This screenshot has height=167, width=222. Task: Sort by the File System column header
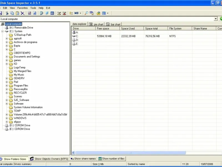[180, 29]
